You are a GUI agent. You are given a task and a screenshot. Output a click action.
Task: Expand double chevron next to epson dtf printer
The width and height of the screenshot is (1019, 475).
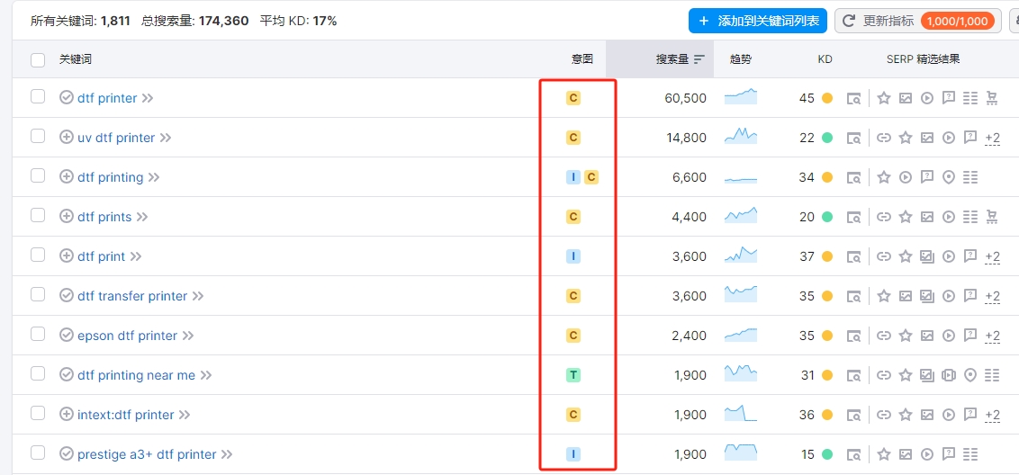(188, 336)
